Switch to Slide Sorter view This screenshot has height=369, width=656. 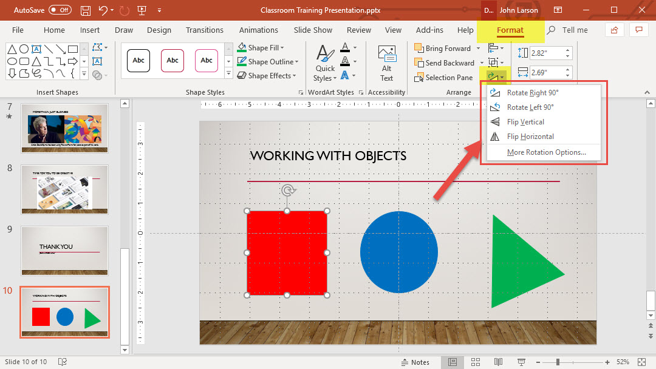(x=475, y=362)
